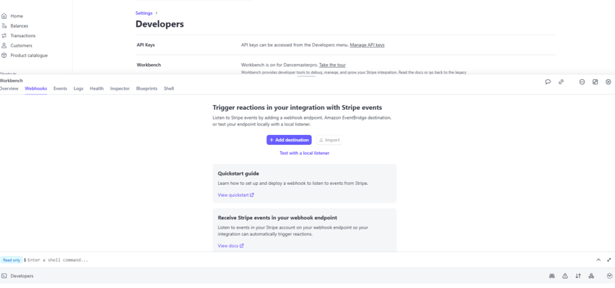Open the Blueprints tab
The image size is (615, 288).
[147, 88]
